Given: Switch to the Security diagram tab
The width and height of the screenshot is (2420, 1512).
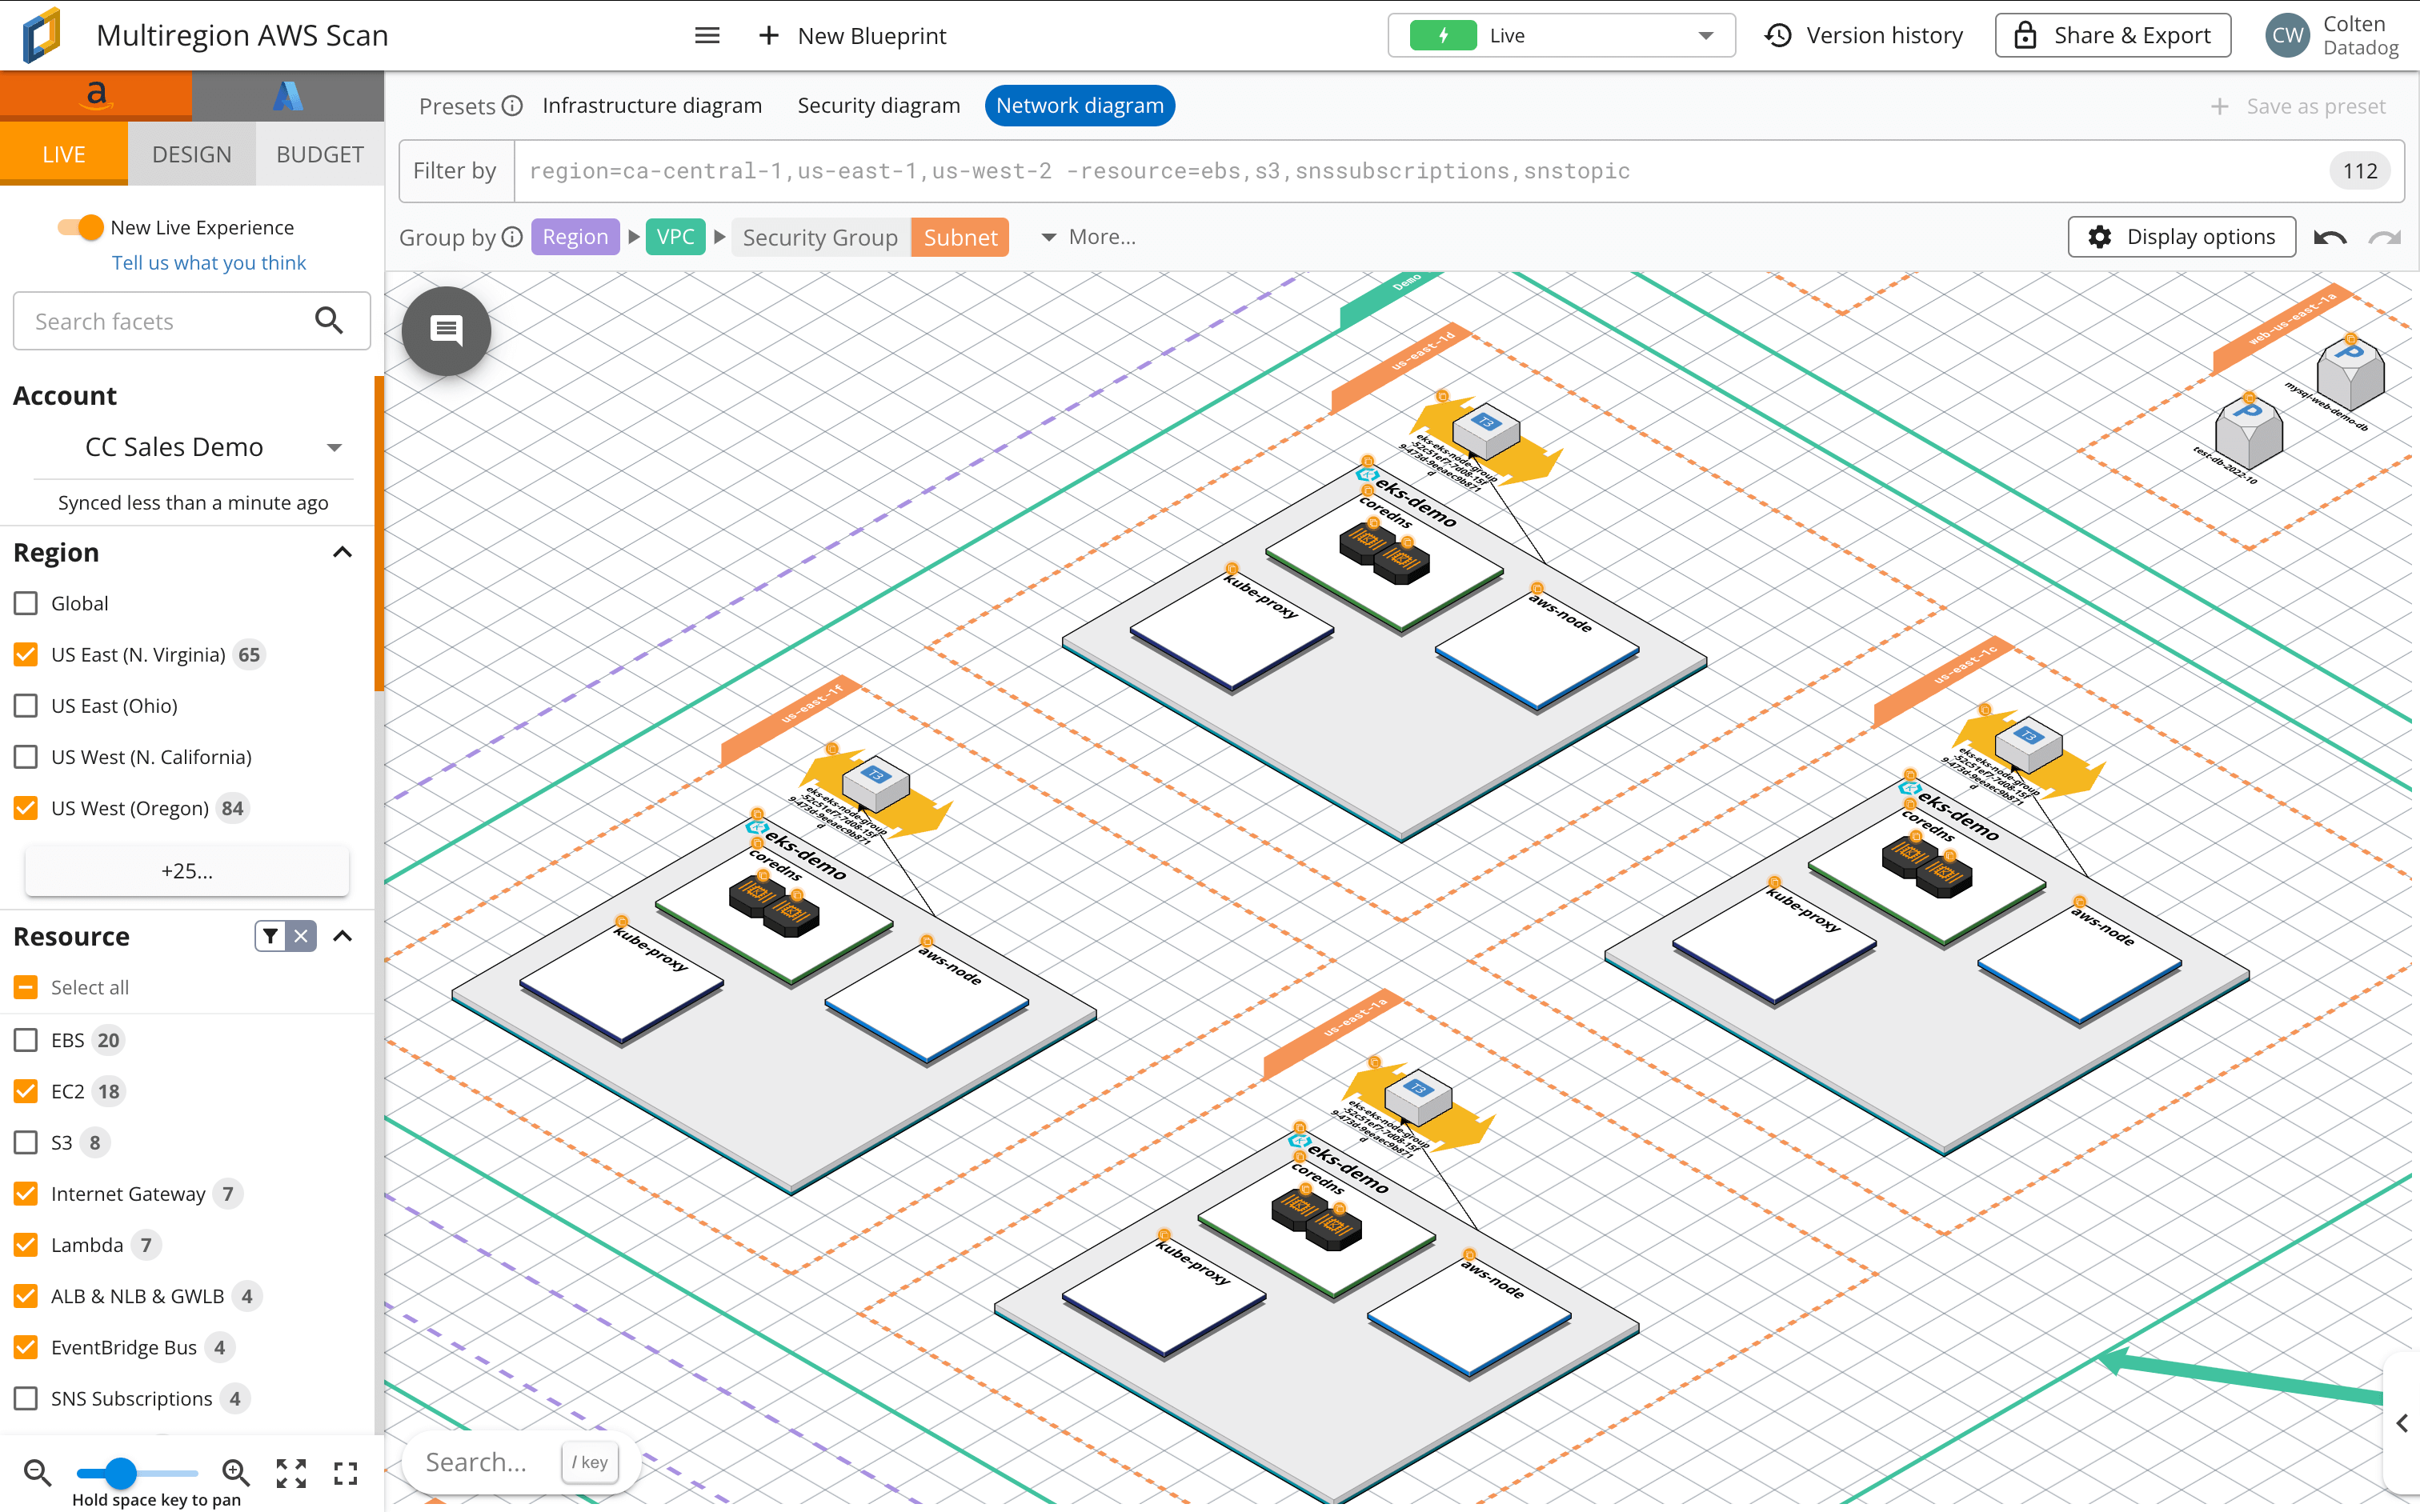Looking at the screenshot, I should 878,105.
